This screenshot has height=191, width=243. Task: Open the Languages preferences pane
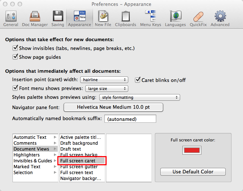click(x=175, y=18)
